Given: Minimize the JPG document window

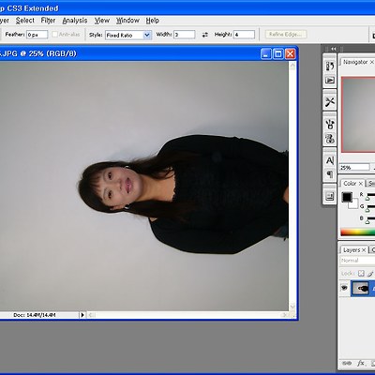Looking at the screenshot, I should pyautogui.click(x=265, y=53).
